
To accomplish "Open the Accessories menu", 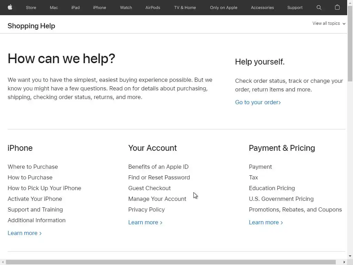I will click(x=262, y=8).
